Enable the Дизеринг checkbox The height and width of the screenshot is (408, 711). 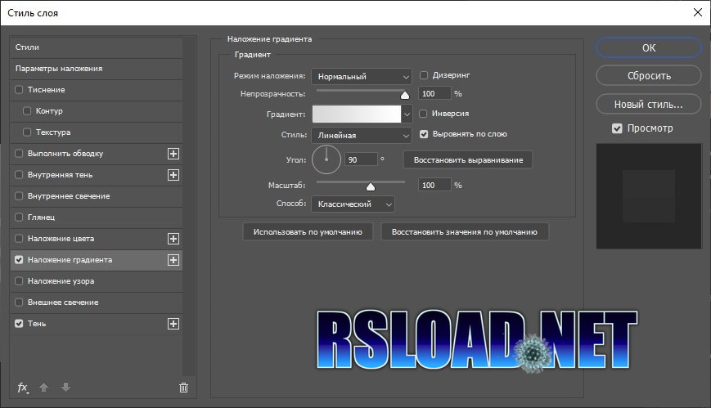point(424,75)
